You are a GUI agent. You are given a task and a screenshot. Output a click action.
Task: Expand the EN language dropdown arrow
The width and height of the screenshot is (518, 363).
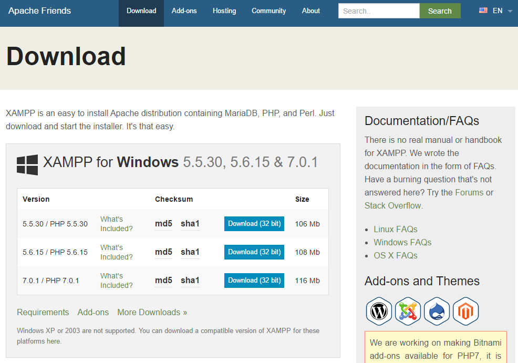tap(510, 11)
